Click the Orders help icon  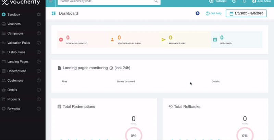pyautogui.click(x=39, y=90)
